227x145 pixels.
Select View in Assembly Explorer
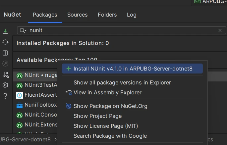pos(107,93)
